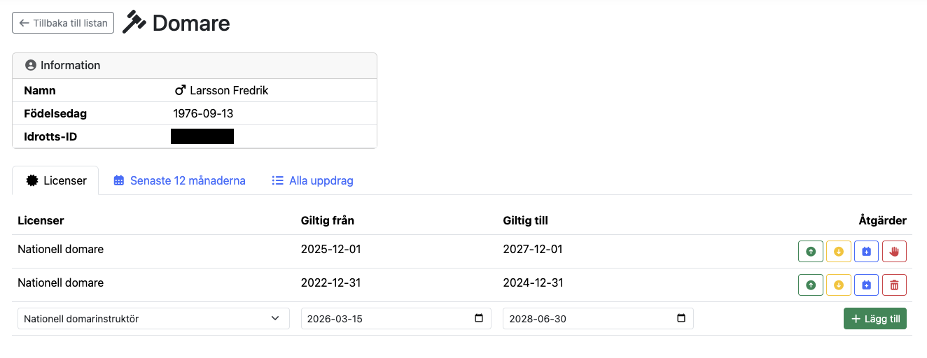This screenshot has height=358, width=927.
Task: Switch to the Licenser tab
Action: [x=56, y=180]
